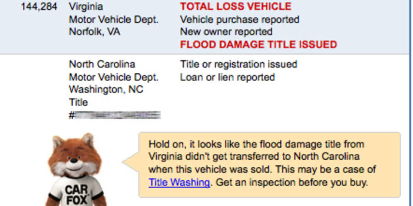Click Virginia Motor Vehicle Dept. source
The height and width of the screenshot is (206, 413).
pyautogui.click(x=114, y=19)
